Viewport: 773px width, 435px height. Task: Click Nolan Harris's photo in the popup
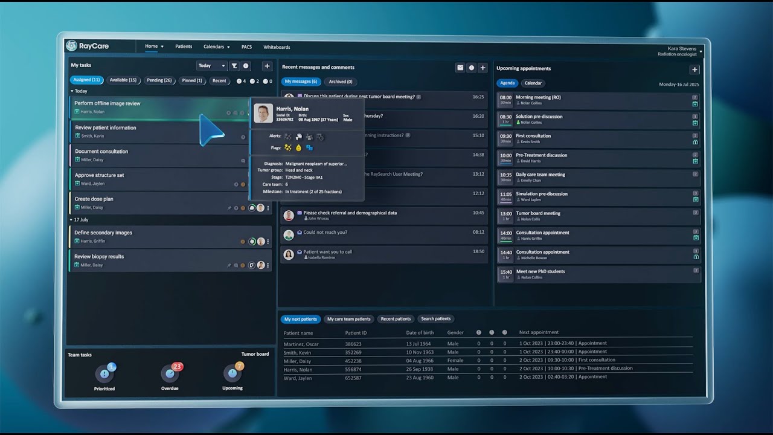pos(263,114)
